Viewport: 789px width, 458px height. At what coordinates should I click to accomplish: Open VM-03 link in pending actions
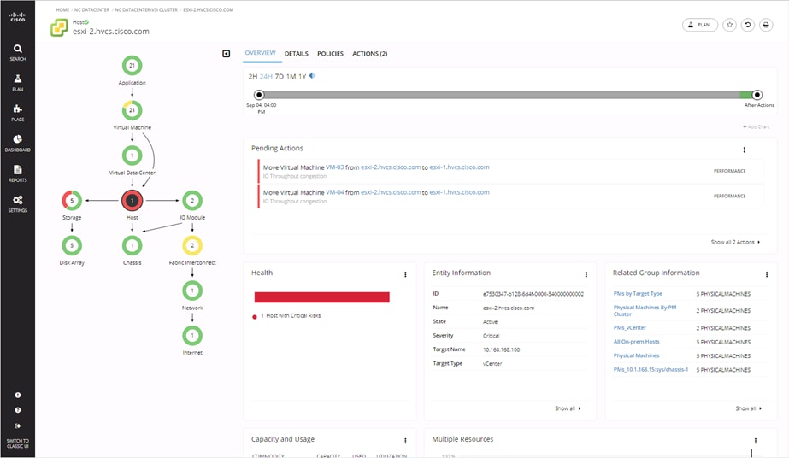tap(334, 167)
